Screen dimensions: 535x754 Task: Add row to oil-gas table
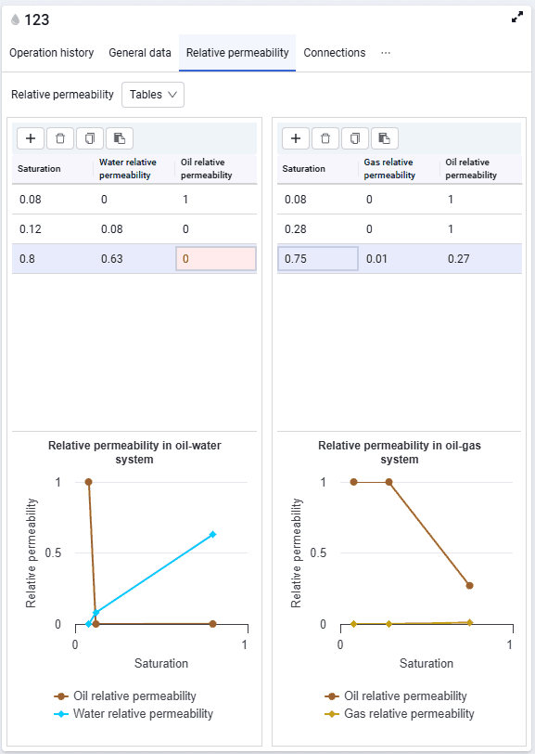pyautogui.click(x=296, y=138)
